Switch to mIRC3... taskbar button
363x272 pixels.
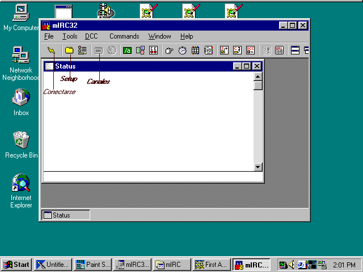(x=132, y=265)
